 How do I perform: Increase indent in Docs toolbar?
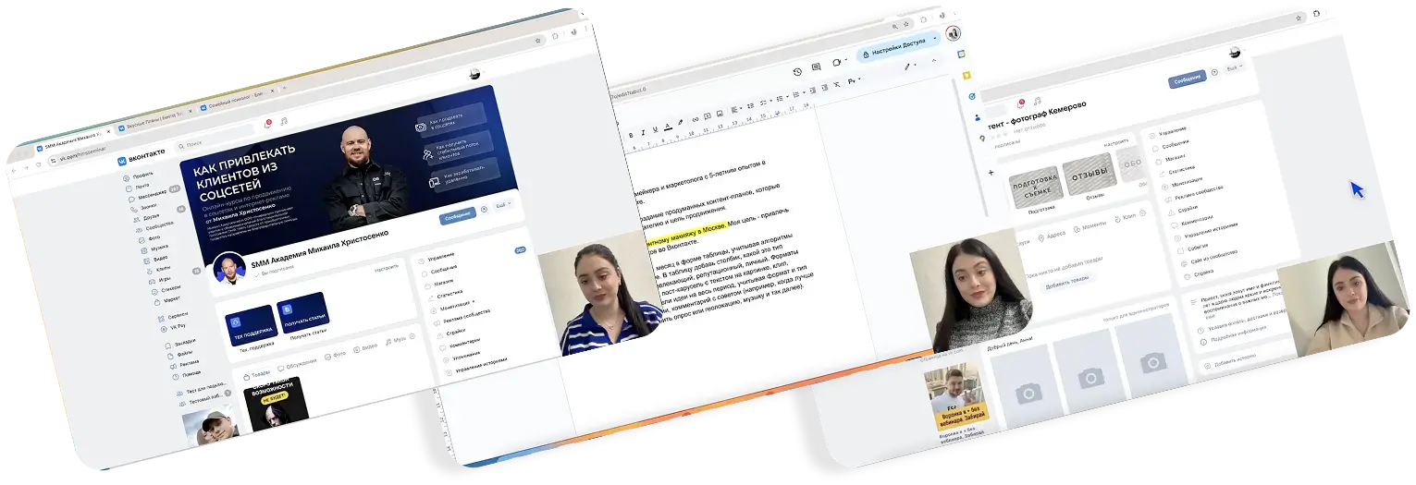tap(825, 88)
